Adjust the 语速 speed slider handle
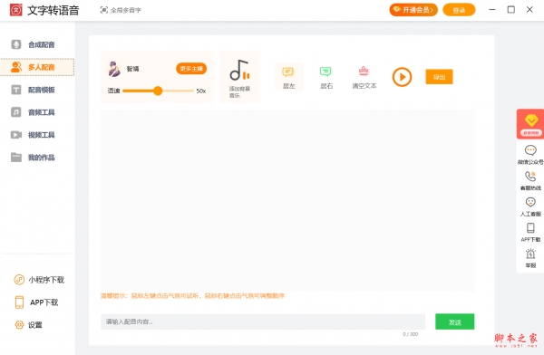The height and width of the screenshot is (355, 544). pyautogui.click(x=158, y=91)
